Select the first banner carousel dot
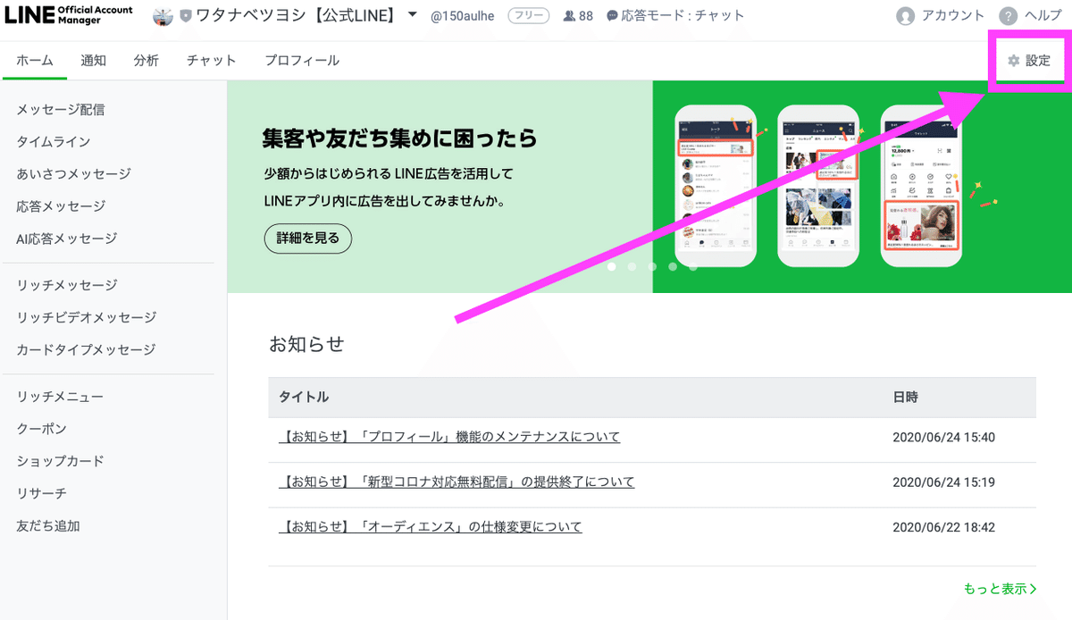Viewport: 1072px width, 620px height. pyautogui.click(x=612, y=266)
